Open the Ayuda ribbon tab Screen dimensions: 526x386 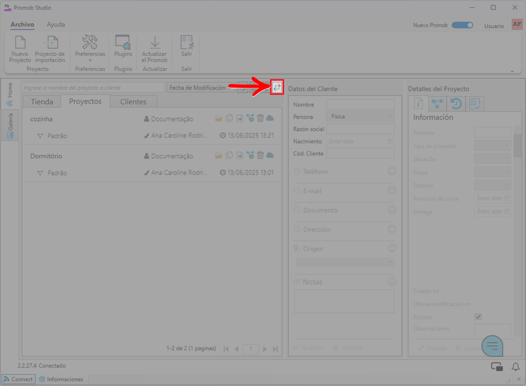click(x=56, y=24)
